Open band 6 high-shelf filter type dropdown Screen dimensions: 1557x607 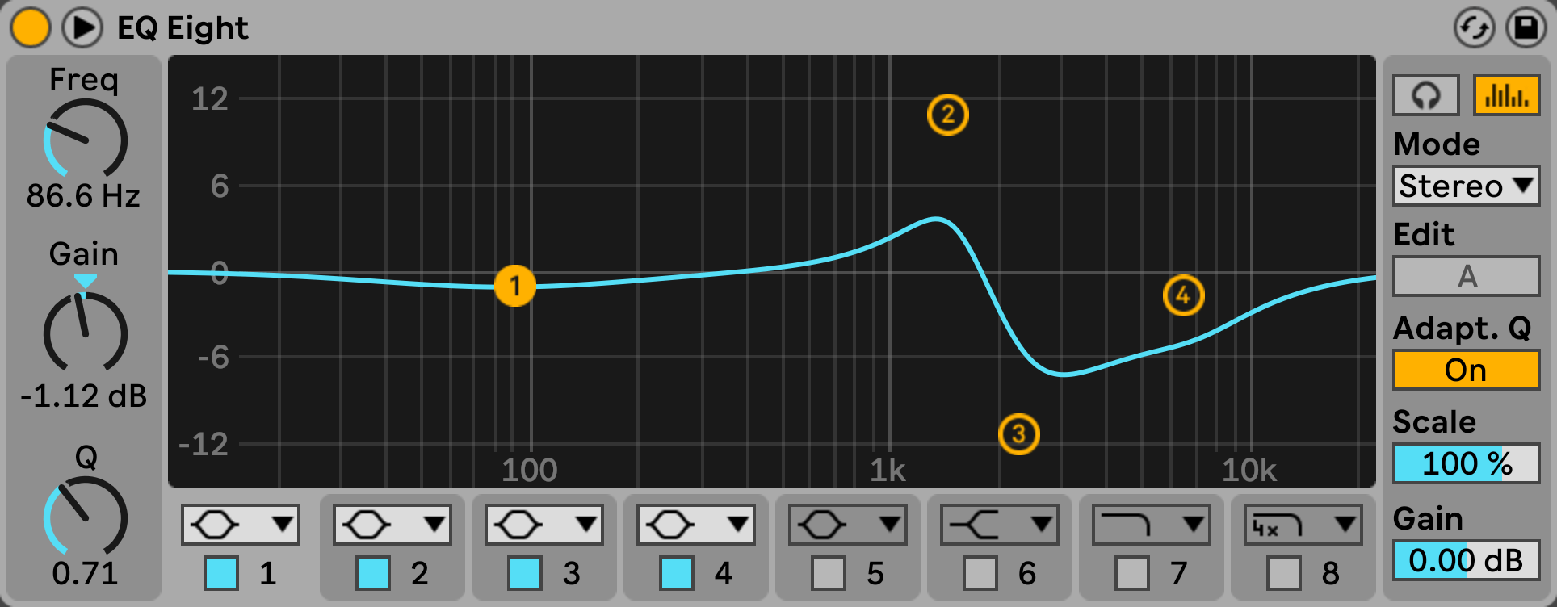tap(999, 525)
